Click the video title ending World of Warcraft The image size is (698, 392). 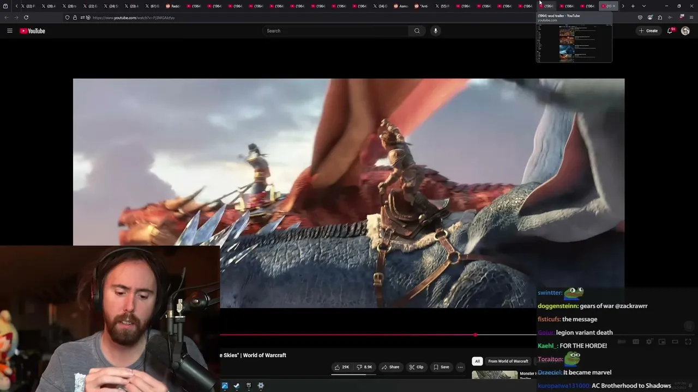[x=253, y=356]
